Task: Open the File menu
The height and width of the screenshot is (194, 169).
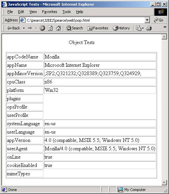Action: [x=10, y=12]
